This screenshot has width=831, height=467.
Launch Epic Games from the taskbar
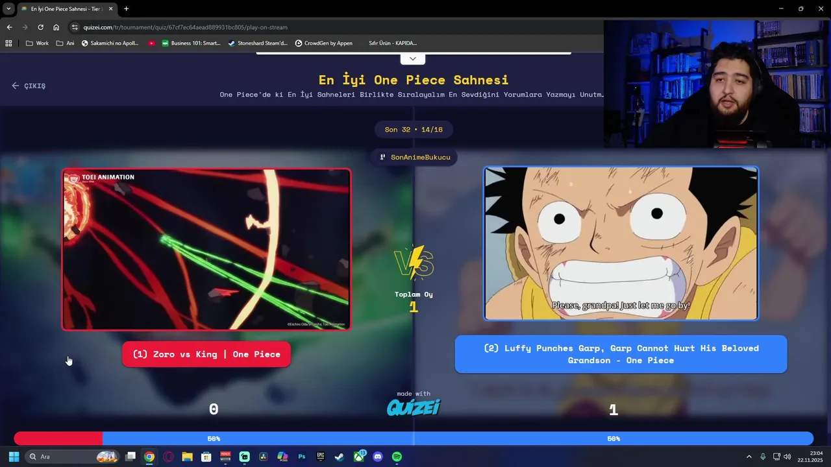320,457
